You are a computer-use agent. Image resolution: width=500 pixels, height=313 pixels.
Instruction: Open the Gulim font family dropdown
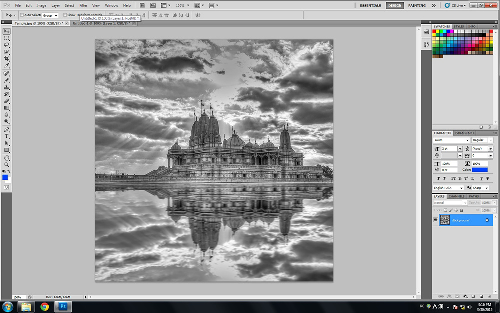coord(451,140)
